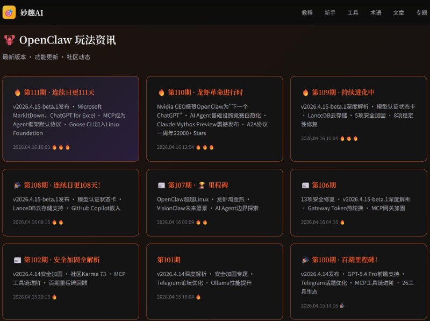Select 工具 in the top navigation
The width and height of the screenshot is (430, 321).
[x=353, y=12]
